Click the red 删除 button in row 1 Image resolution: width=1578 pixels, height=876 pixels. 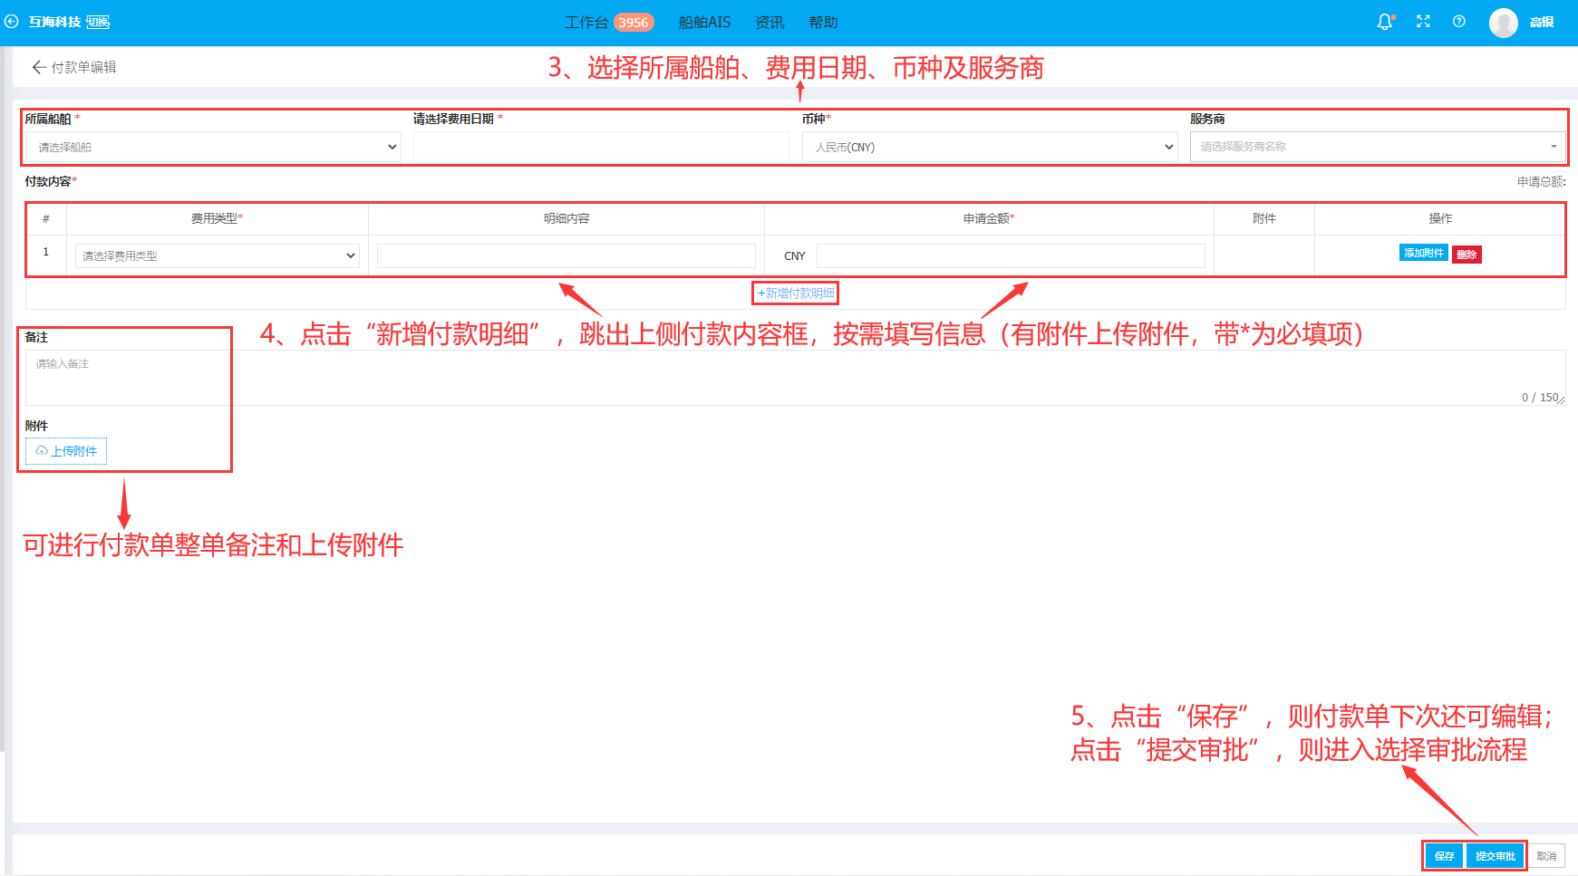1467,255
